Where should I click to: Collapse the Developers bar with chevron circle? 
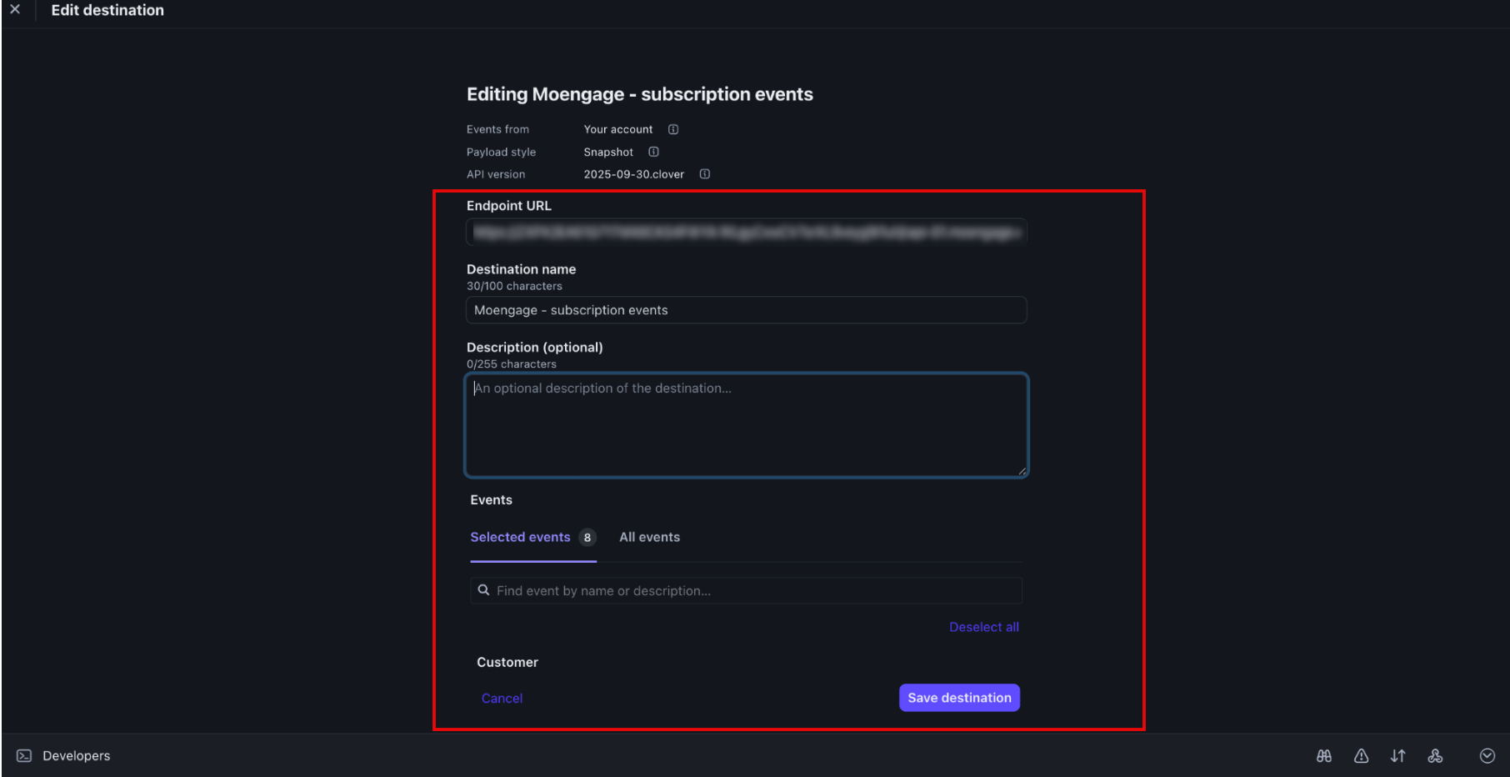pyautogui.click(x=1487, y=756)
